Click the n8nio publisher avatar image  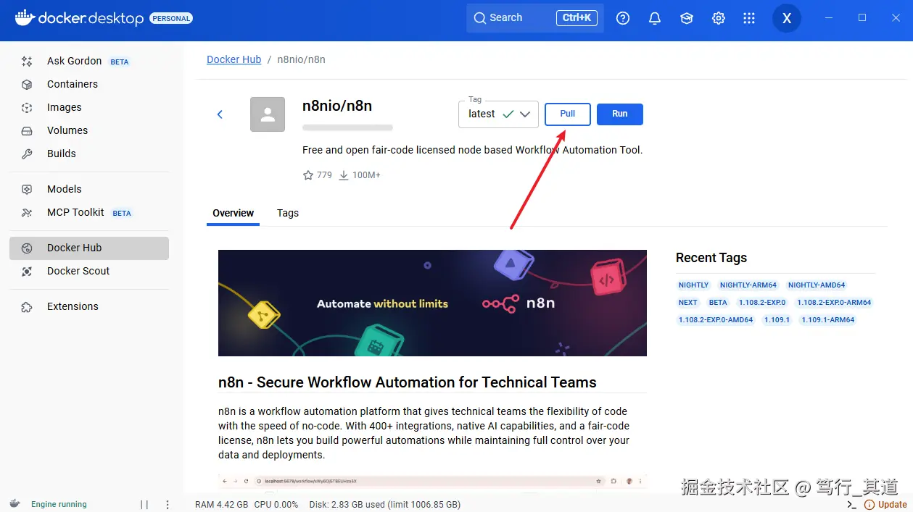pos(268,114)
